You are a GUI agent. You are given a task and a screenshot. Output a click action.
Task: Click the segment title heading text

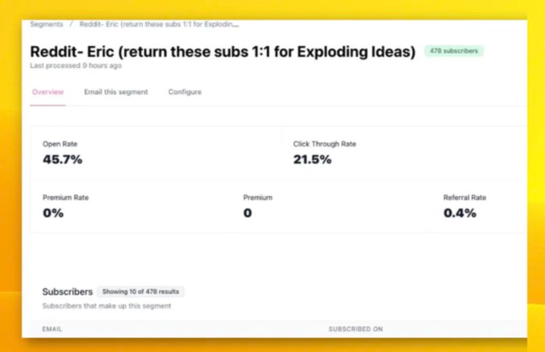(222, 52)
